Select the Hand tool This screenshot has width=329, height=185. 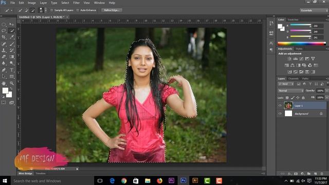tap(4, 83)
